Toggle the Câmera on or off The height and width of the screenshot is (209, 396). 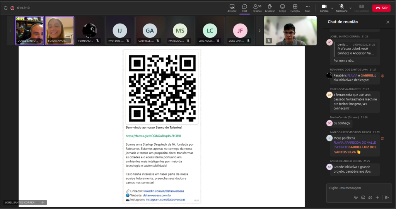pyautogui.click(x=324, y=8)
